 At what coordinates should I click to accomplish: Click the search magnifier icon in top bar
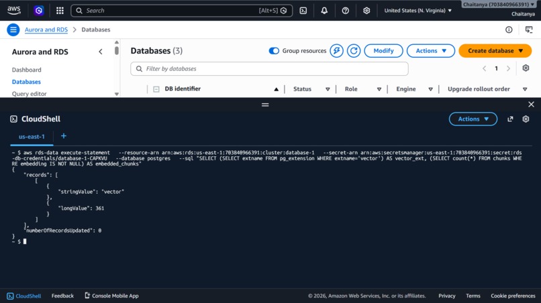coord(79,11)
